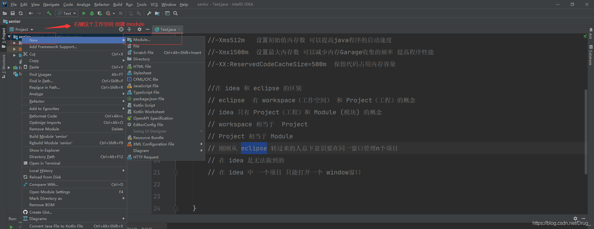Click Locate/Select Opened File crosshair icon
Screen dimensions: 594x229
(x=121, y=29)
